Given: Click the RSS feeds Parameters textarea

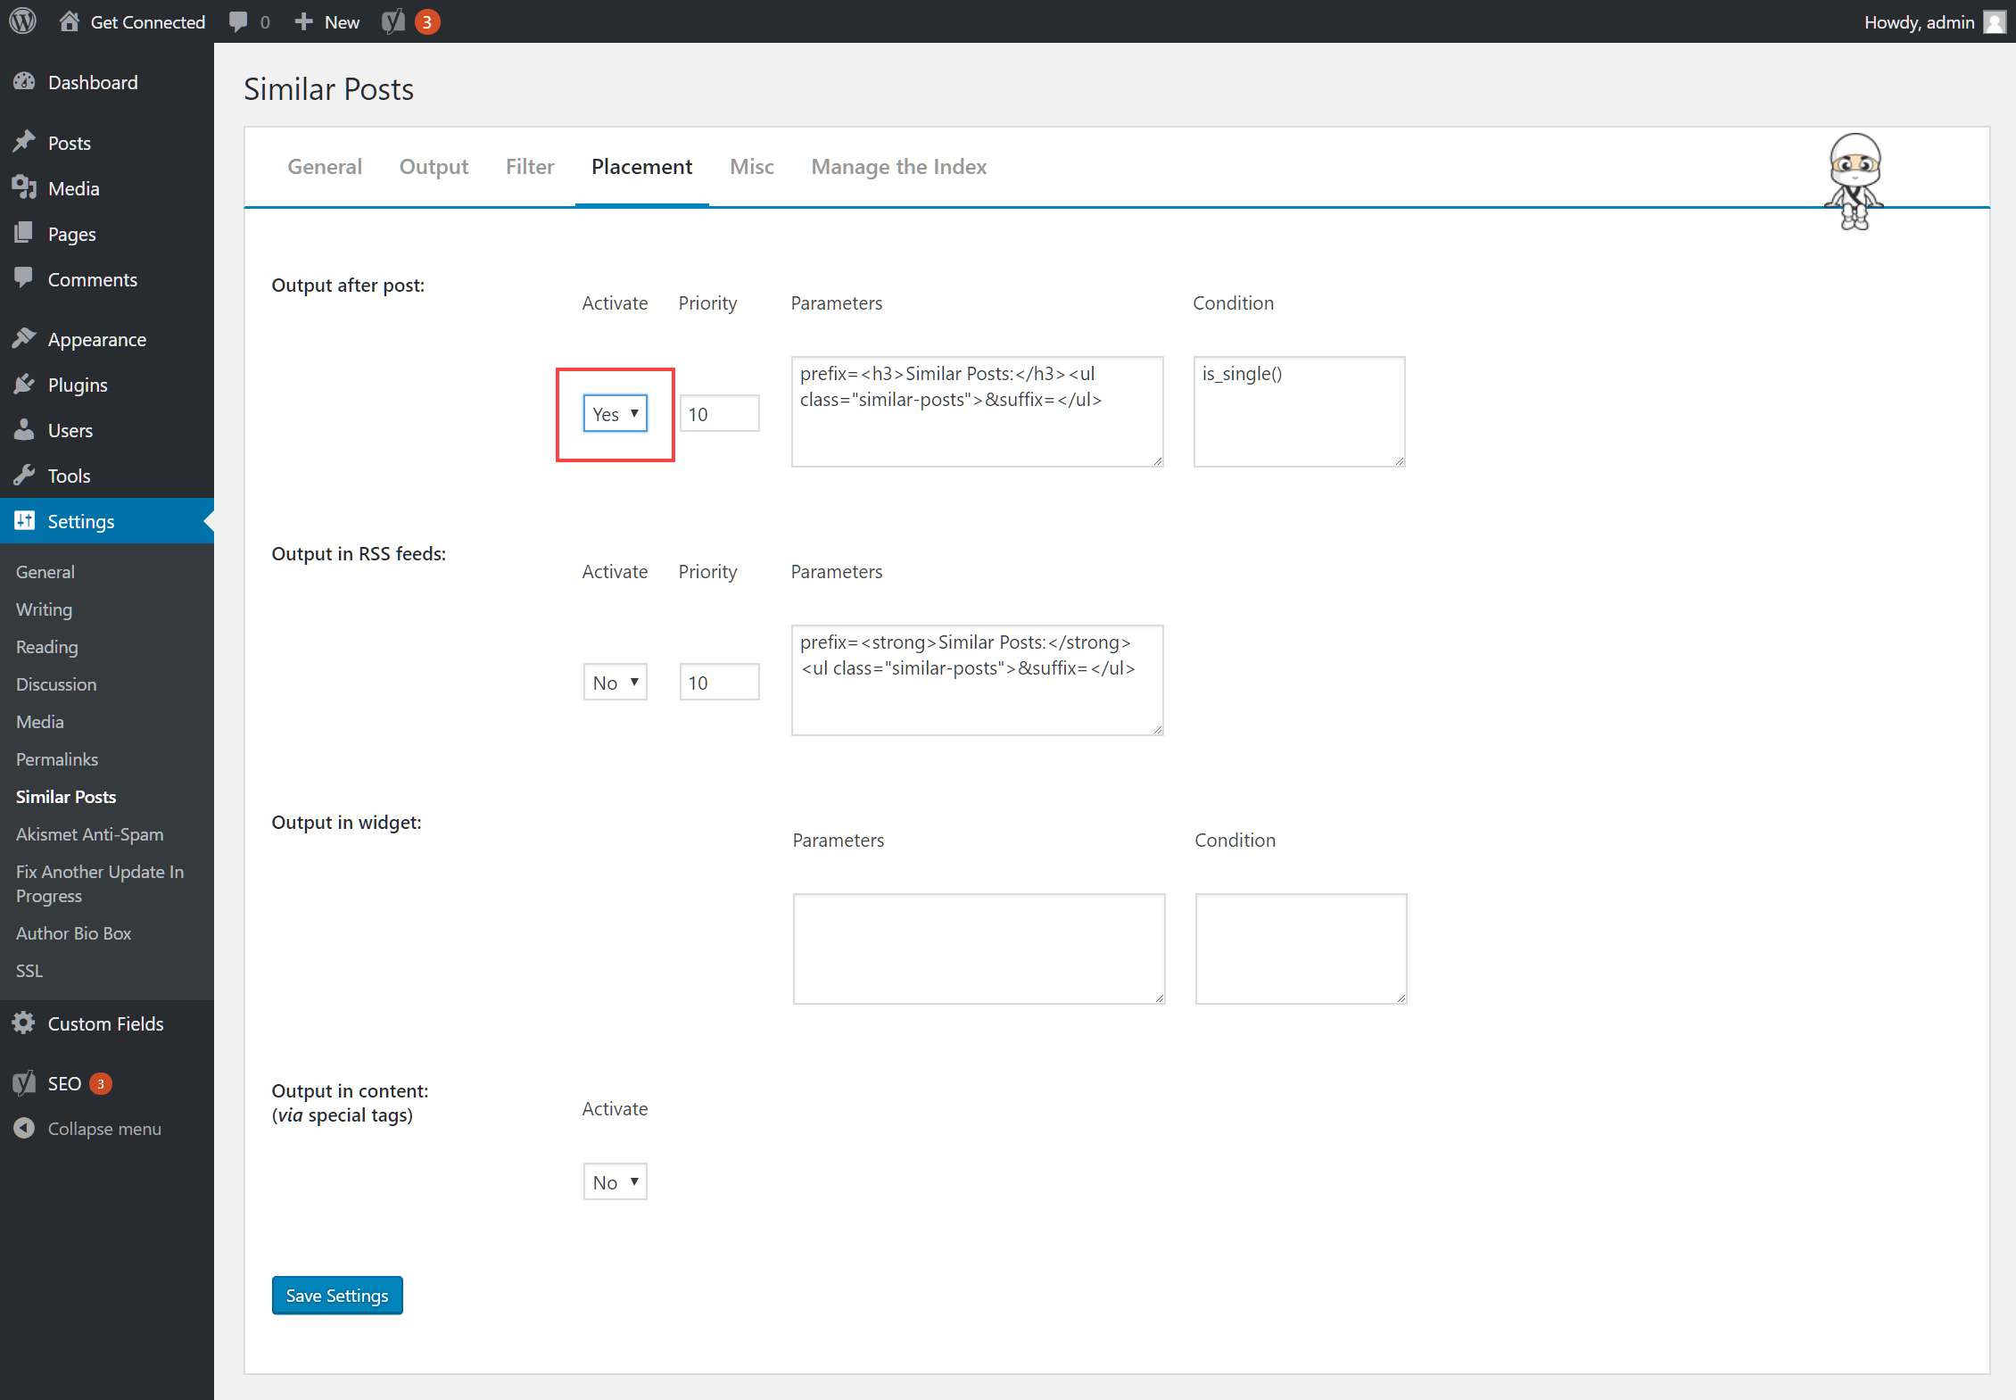Looking at the screenshot, I should [978, 680].
